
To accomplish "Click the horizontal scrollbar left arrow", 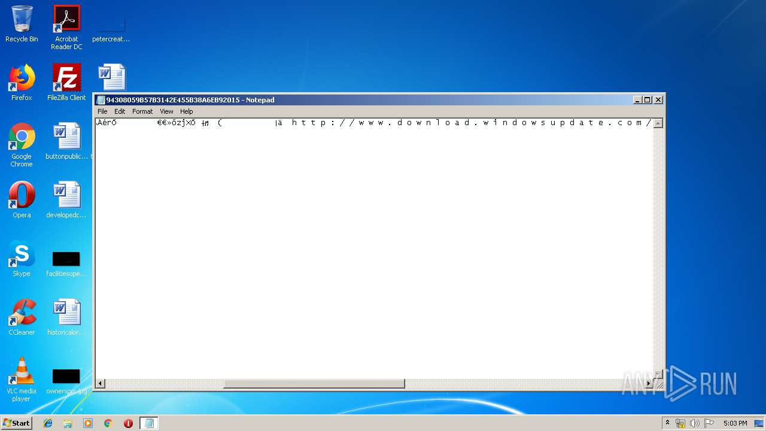I will click(101, 383).
